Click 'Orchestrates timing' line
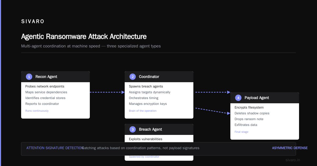Screen dimensions: 317x166 tap(144, 98)
